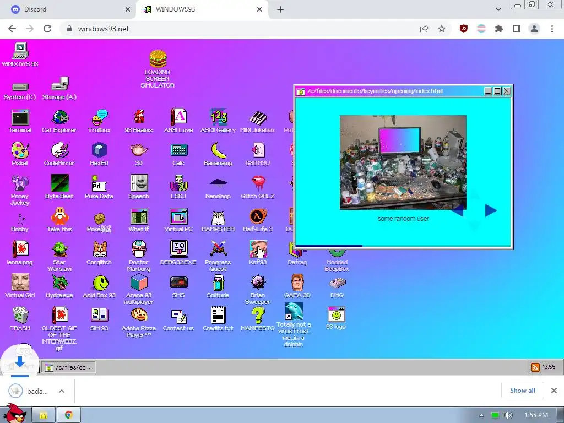Launch Take this icon
The height and width of the screenshot is (423, 564).
point(59,216)
